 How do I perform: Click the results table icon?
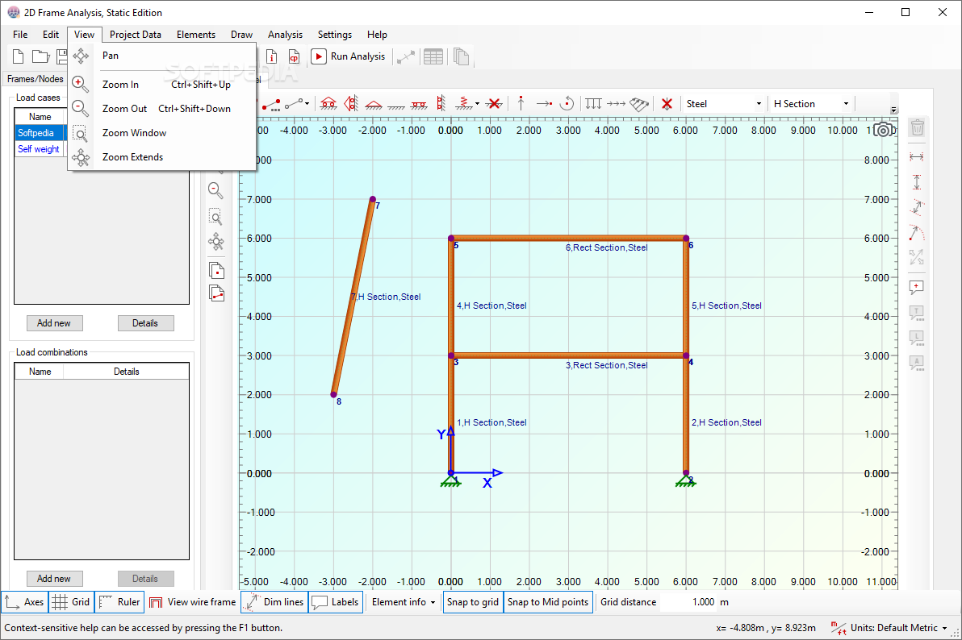433,57
